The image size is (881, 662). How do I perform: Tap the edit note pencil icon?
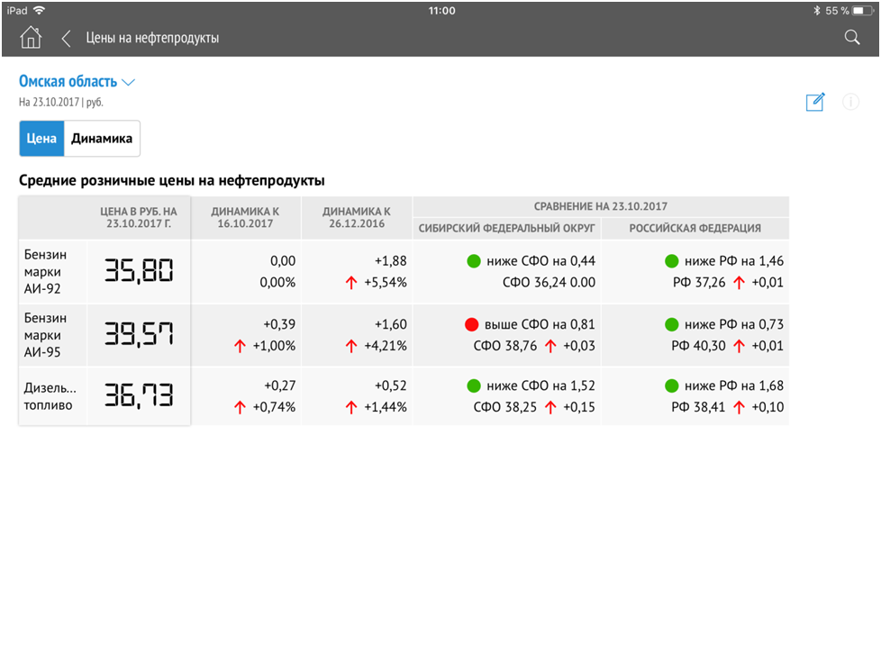[x=815, y=102]
